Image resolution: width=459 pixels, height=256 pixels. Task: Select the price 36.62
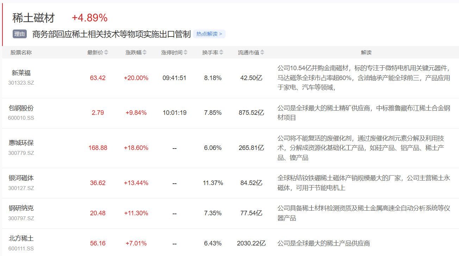[x=98, y=183]
